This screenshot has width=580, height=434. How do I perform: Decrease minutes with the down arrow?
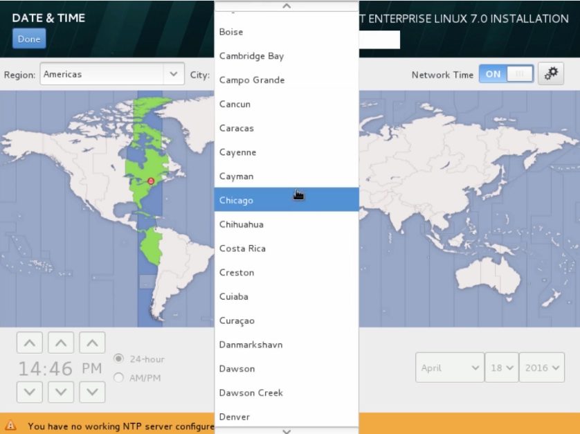(61, 392)
